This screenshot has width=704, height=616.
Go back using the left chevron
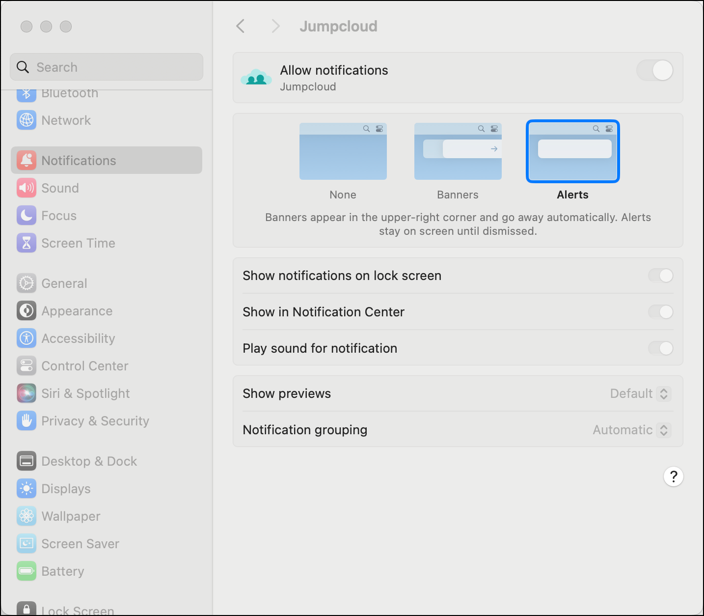click(241, 27)
